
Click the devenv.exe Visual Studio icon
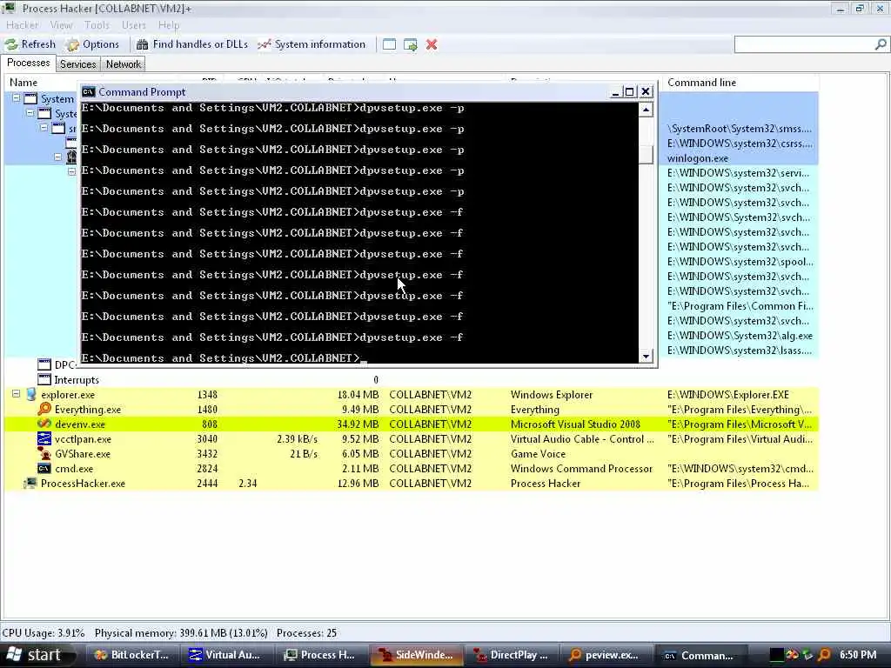click(44, 424)
